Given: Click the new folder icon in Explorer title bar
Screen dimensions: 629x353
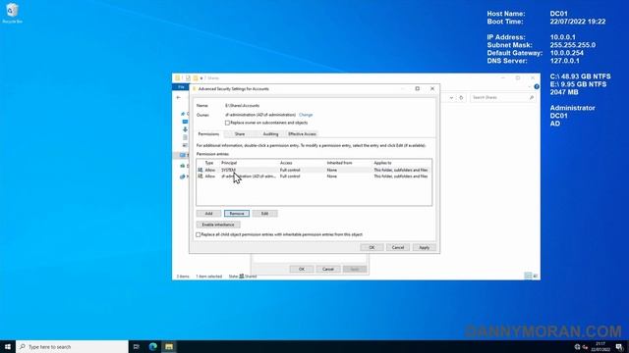Looking at the screenshot, I should tap(196, 78).
